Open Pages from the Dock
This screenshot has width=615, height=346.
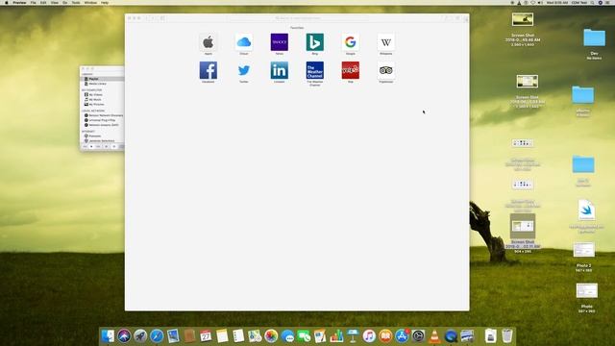coord(320,336)
